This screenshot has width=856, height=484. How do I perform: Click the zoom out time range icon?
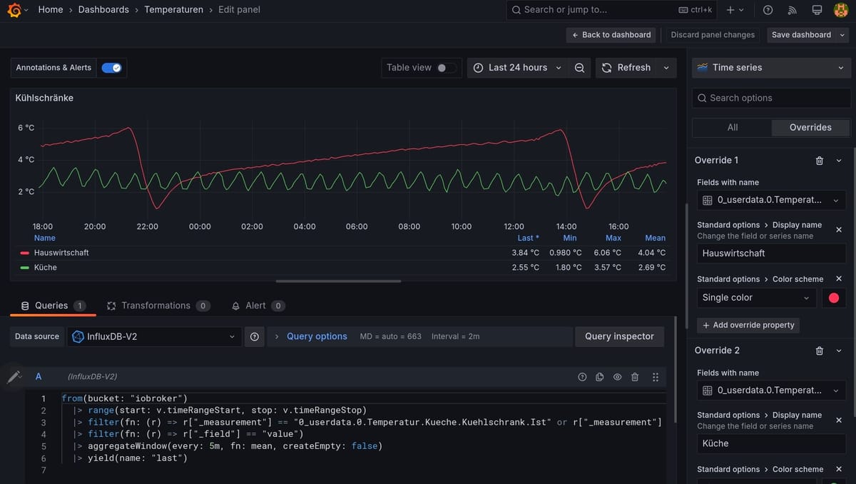pyautogui.click(x=579, y=68)
